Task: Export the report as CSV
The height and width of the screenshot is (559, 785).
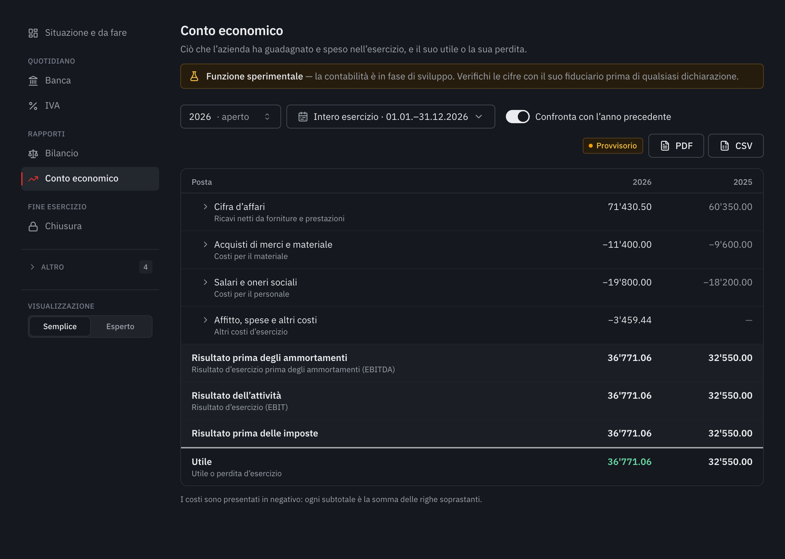Action: [x=735, y=146]
